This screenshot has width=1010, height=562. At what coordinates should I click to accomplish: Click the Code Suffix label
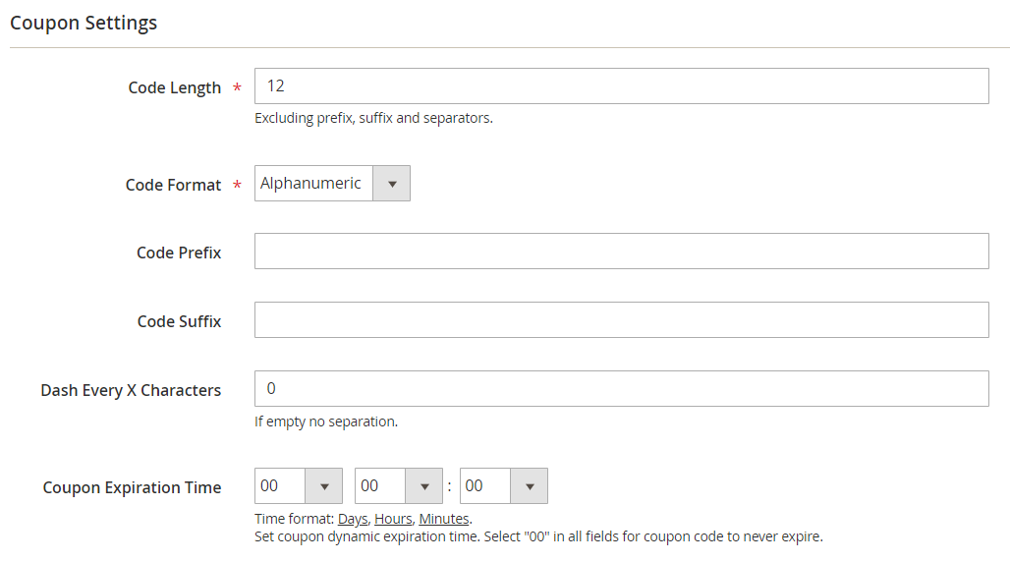pyautogui.click(x=179, y=321)
